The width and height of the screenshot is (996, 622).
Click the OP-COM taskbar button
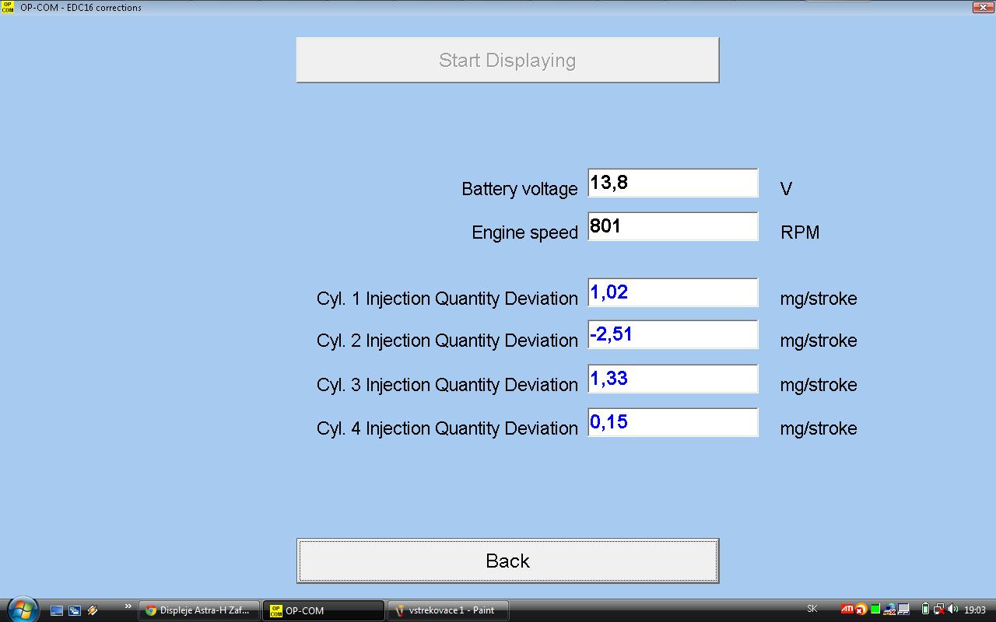323,610
